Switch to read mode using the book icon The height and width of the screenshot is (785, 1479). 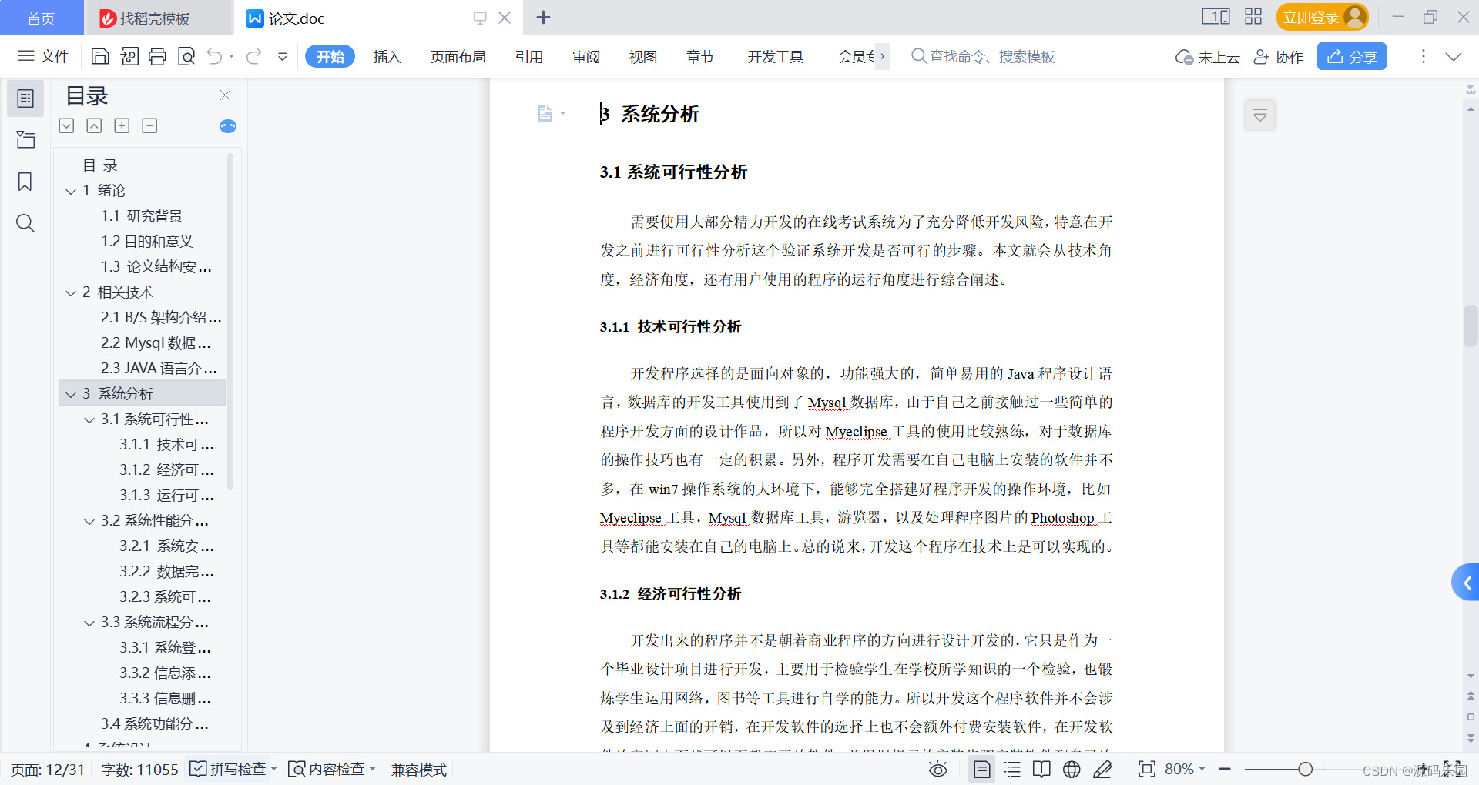coord(1041,769)
